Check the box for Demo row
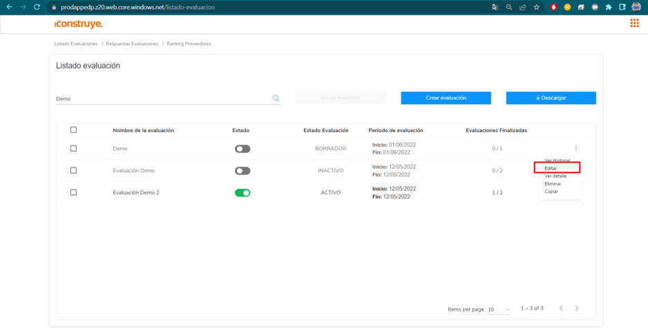The image size is (648, 330). [x=73, y=148]
